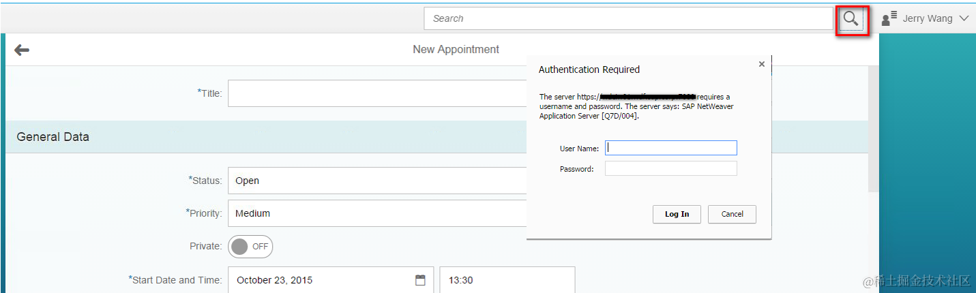This screenshot has height=293, width=976.
Task: Click the user profile icon beside Jerry Wang
Action: [x=889, y=19]
